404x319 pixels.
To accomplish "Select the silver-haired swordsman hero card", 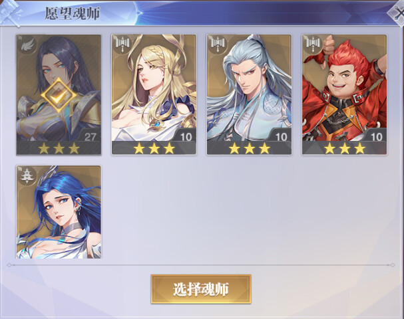I will [249, 94].
